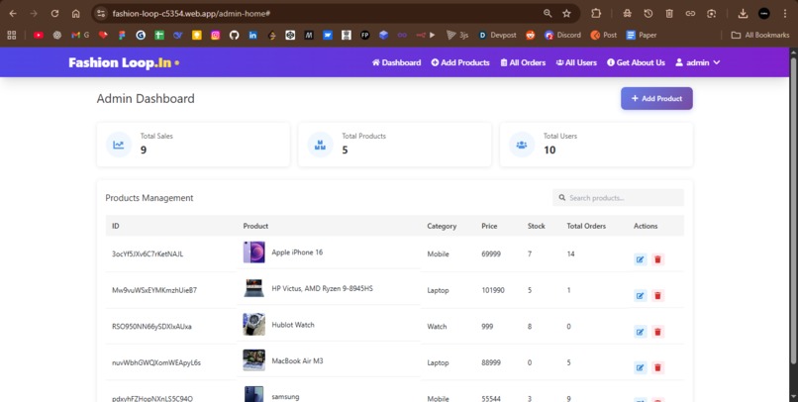The width and height of the screenshot is (798, 402).
Task: Open the trash extension icon in browser toolbar
Action: coord(669,14)
